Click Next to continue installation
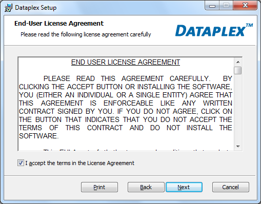Image resolution: width=261 pixels, height=204 pixels. coord(184,187)
